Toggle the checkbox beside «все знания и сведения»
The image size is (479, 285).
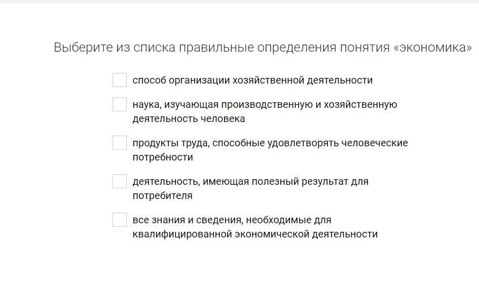point(120,220)
